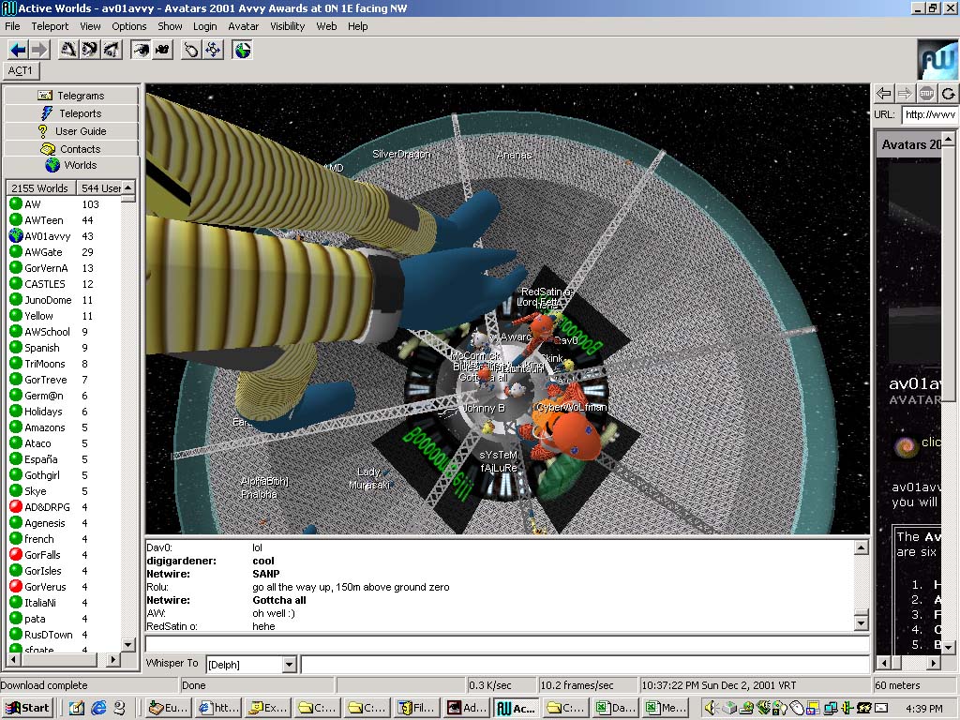Click the look down face icon
Screen dimensions: 960x720
tap(111, 50)
